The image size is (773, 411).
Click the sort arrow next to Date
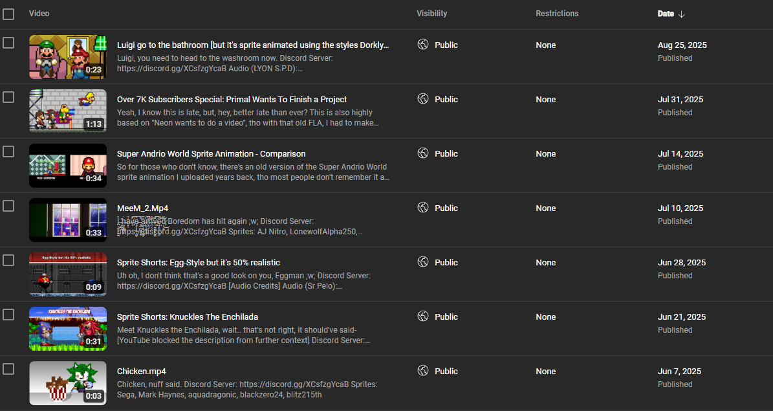point(682,14)
